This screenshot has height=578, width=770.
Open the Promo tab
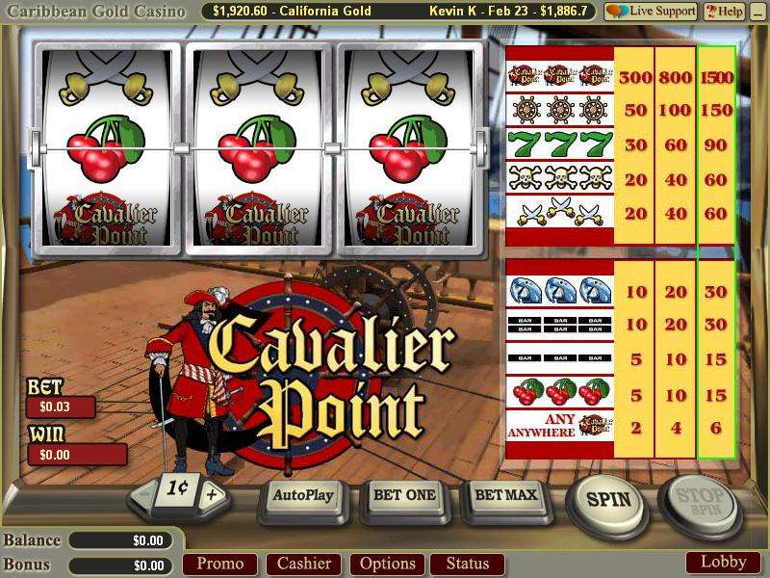pyautogui.click(x=220, y=564)
